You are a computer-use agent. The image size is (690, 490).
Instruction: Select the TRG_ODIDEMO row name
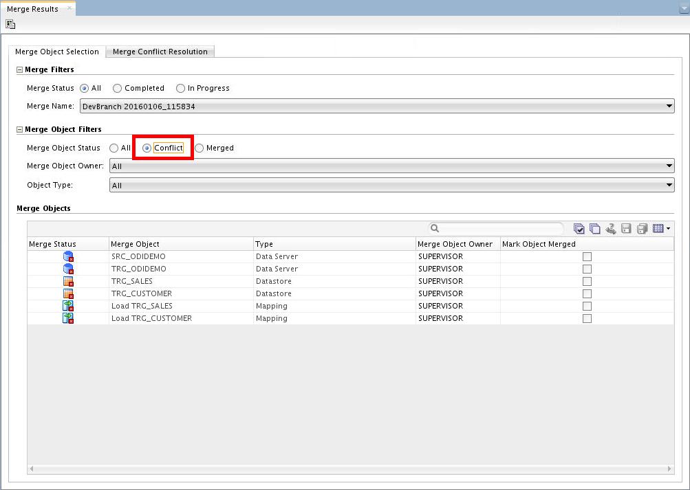138,269
